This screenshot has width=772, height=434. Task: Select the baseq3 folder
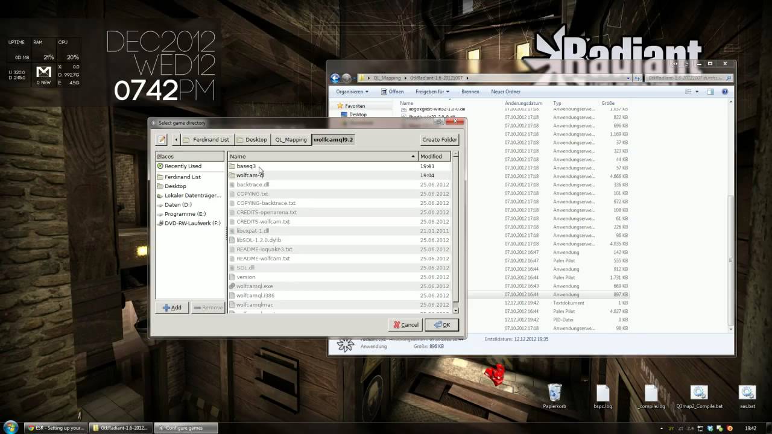(339, 166)
